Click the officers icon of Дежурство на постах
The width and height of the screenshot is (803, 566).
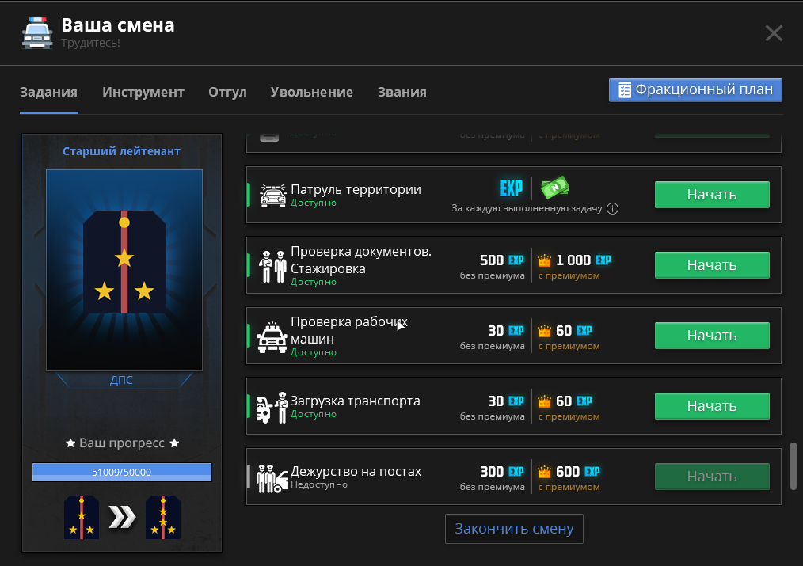272,478
